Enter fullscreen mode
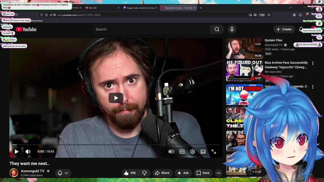The image size is (324, 182). (214, 151)
